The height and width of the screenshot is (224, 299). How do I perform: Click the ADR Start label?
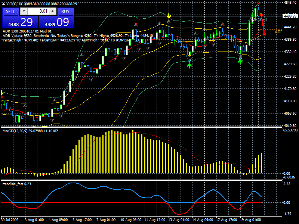coord(259,19)
